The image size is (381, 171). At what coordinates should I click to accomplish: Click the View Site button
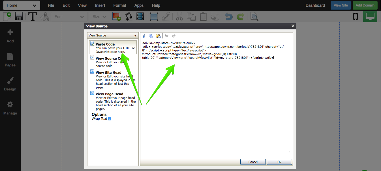pos(341,5)
